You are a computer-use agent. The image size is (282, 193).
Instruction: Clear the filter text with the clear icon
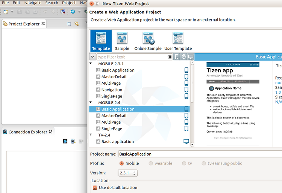click(170, 57)
